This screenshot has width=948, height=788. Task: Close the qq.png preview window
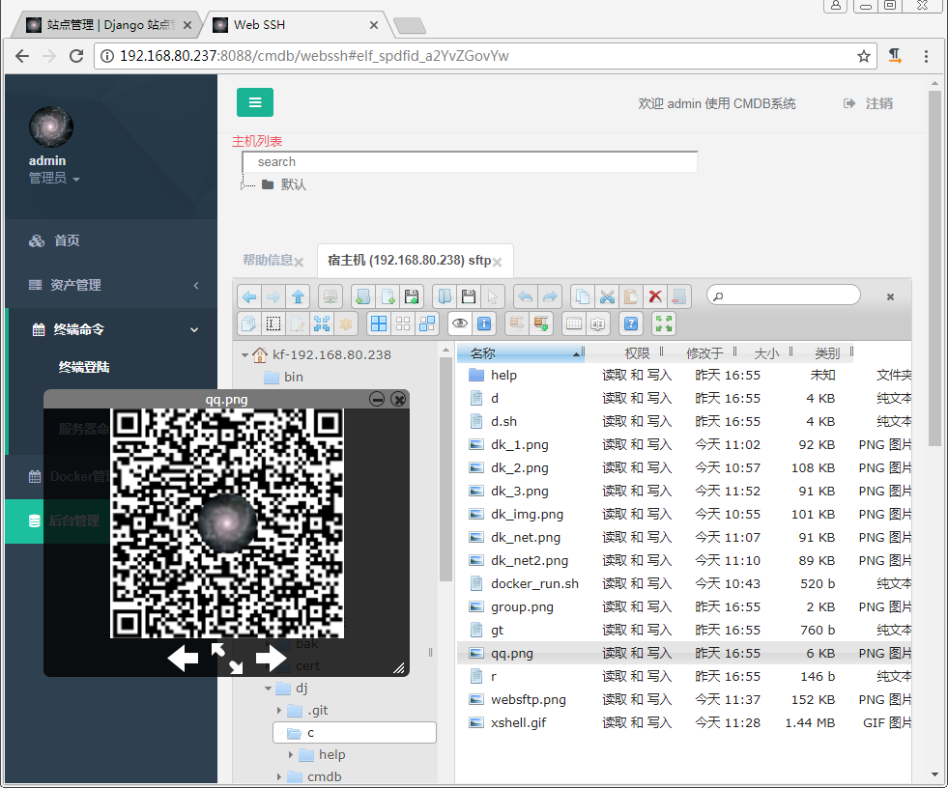398,400
